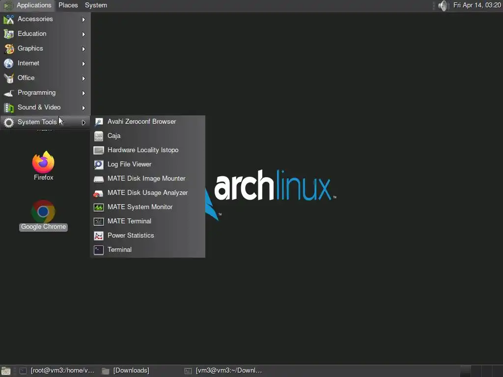Click the show desktop icon in bottom panel

6,371
